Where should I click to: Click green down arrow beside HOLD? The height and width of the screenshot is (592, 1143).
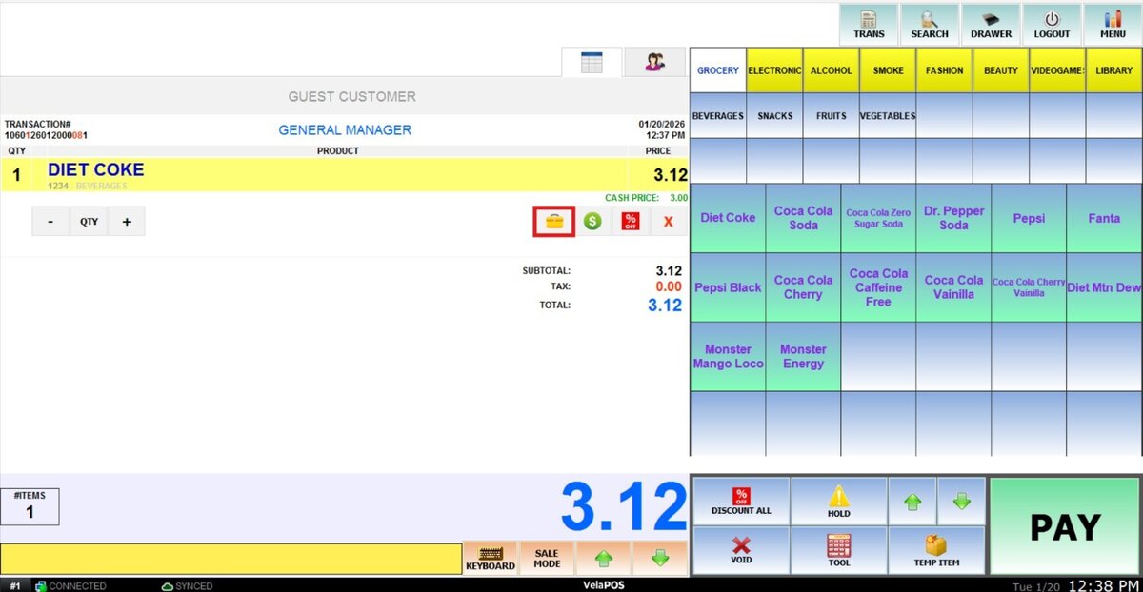pyautogui.click(x=961, y=502)
